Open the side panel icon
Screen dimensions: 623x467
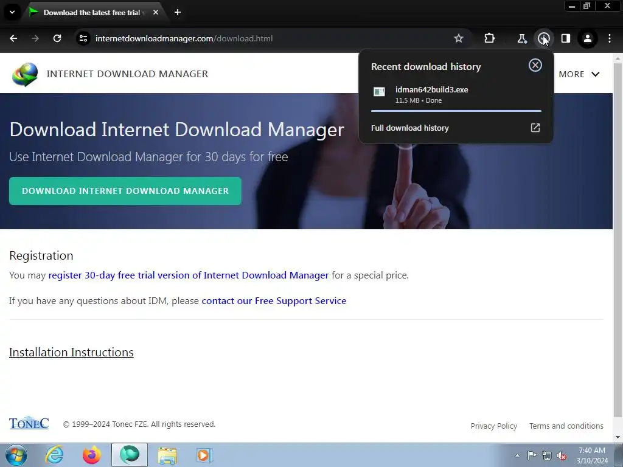(565, 38)
